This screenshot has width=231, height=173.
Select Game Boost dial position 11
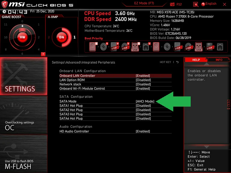[6, 24]
